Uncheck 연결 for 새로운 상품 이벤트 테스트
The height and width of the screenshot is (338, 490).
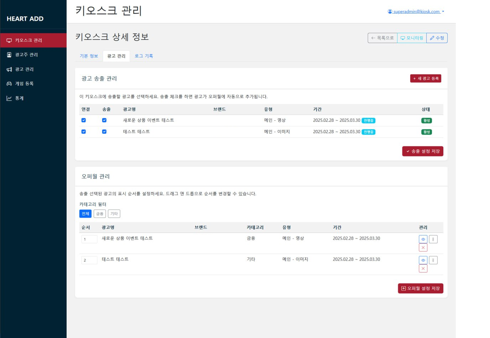pyautogui.click(x=83, y=120)
